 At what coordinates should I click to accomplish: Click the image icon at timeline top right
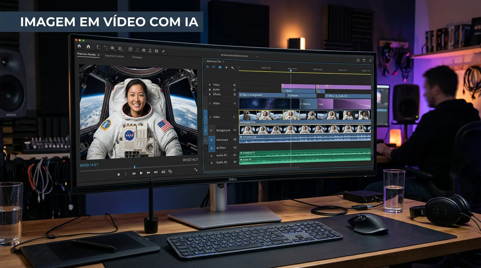tap(358, 60)
